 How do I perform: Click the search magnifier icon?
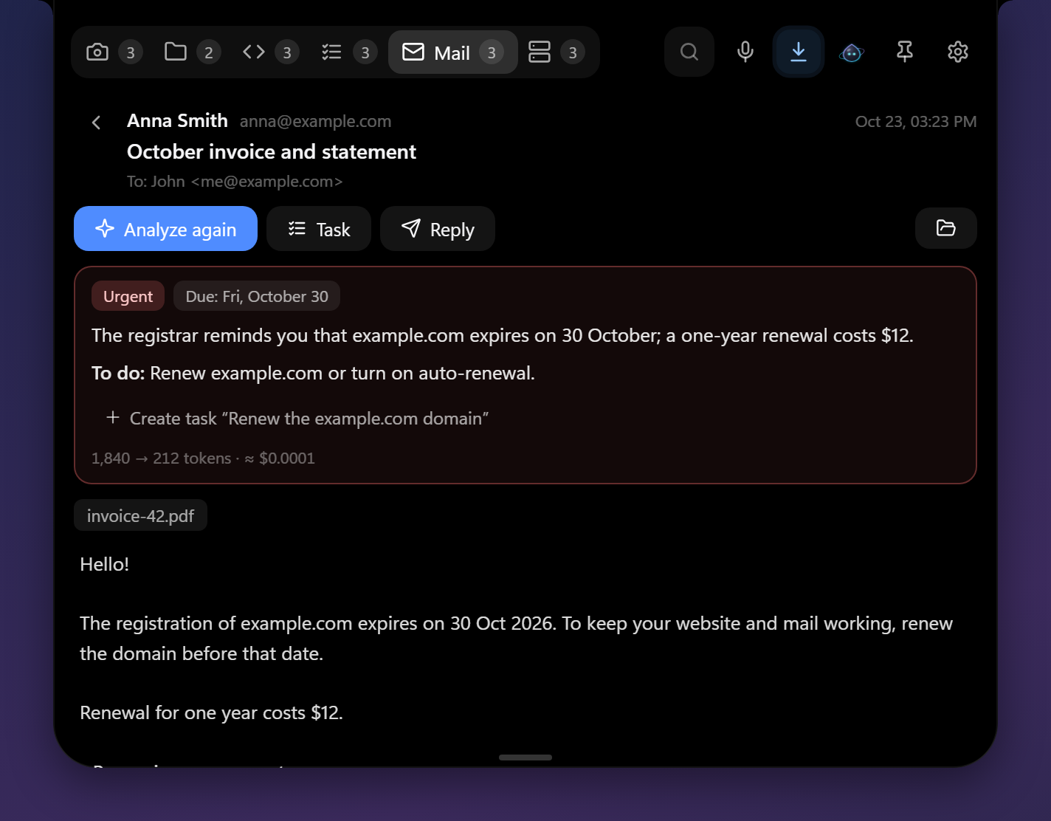click(x=689, y=52)
